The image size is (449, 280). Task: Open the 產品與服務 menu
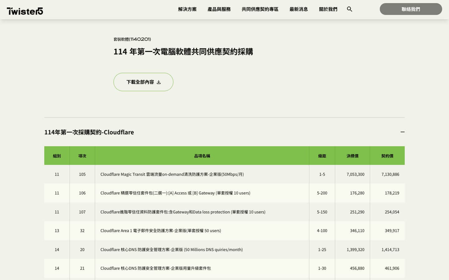point(219,9)
